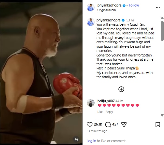Load more comments with the plus circle
164x145 pixels.
click(x=121, y=89)
